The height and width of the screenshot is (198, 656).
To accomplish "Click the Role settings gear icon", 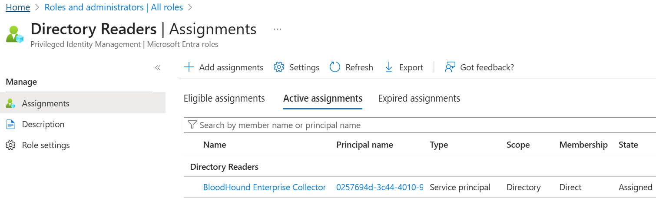I will 11,145.
